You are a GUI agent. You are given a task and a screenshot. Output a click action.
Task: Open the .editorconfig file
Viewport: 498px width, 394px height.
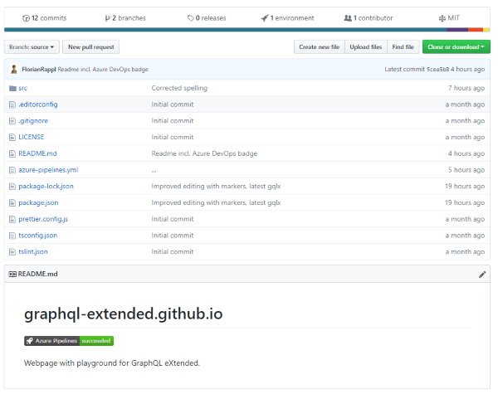click(38, 105)
